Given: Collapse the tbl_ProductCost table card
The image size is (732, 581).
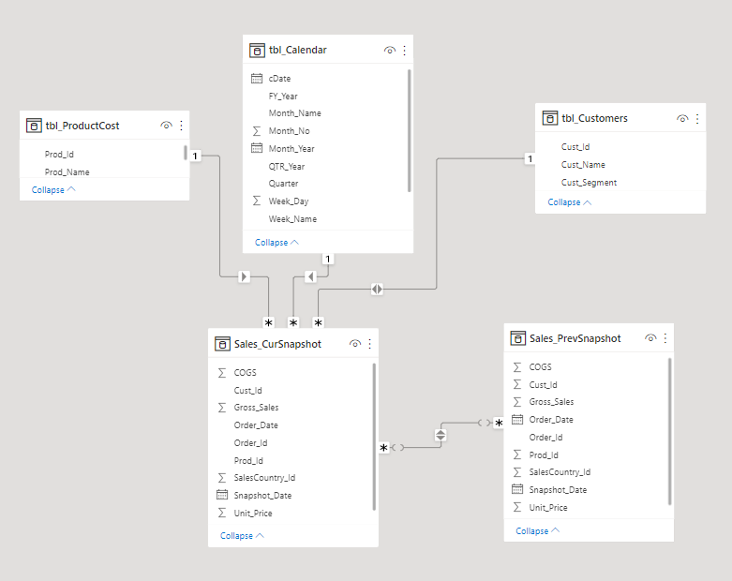Looking at the screenshot, I should click(52, 189).
